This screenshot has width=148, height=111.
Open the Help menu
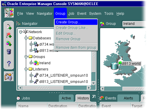120,14
